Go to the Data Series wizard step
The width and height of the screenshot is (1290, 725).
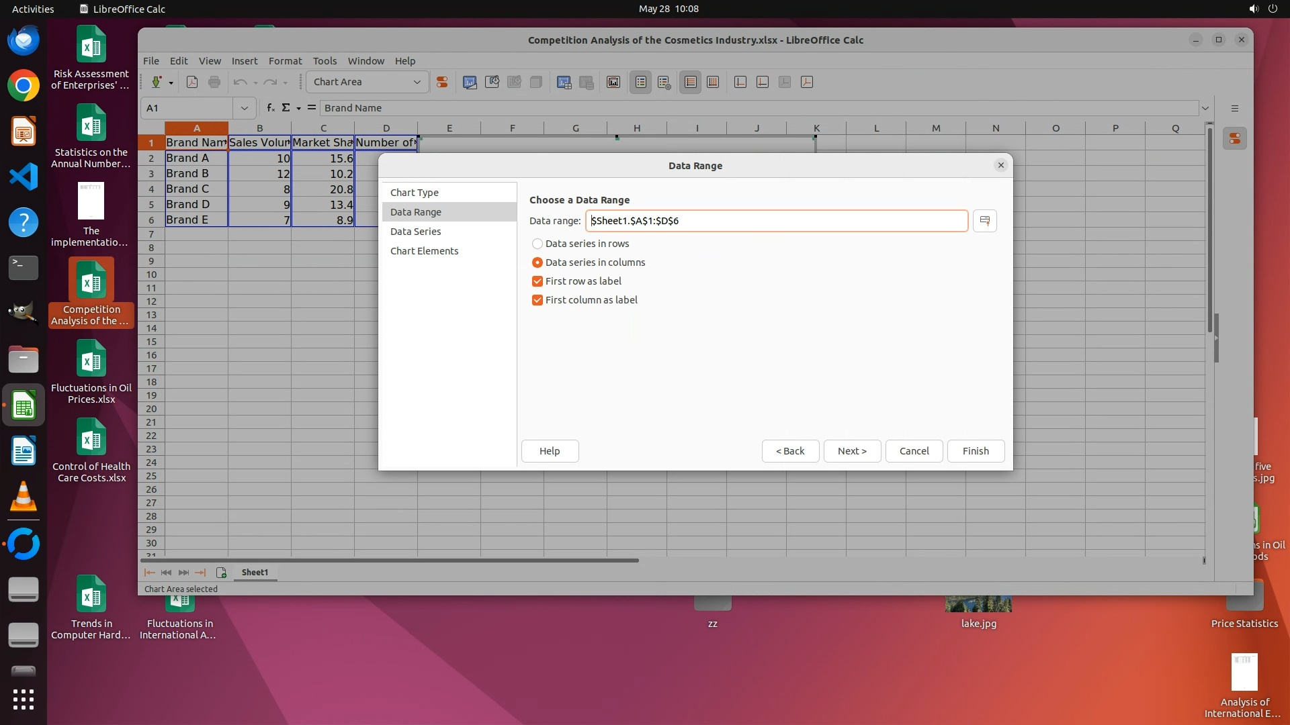[x=415, y=232]
